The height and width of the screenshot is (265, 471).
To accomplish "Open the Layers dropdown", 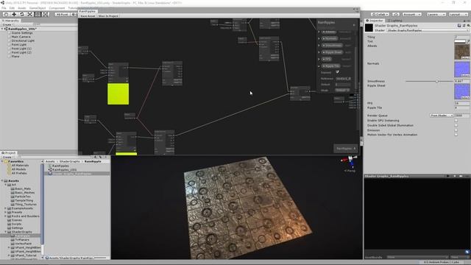I will click(436, 14).
